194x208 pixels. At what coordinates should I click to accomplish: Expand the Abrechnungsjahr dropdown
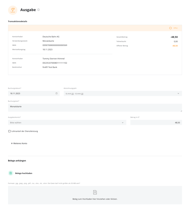tap(123, 93)
